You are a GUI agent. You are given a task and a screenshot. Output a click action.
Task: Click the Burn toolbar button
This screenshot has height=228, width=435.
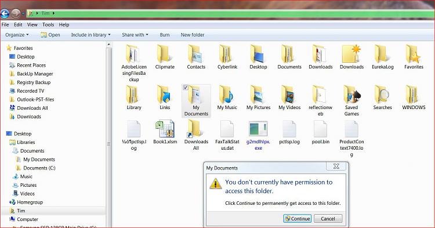pyautogui.click(x=165, y=35)
